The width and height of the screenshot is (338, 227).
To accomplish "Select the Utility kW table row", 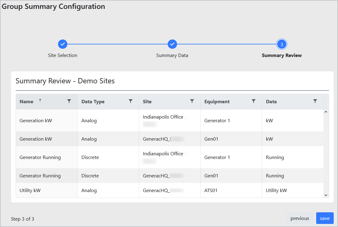I will [x=123, y=190].
